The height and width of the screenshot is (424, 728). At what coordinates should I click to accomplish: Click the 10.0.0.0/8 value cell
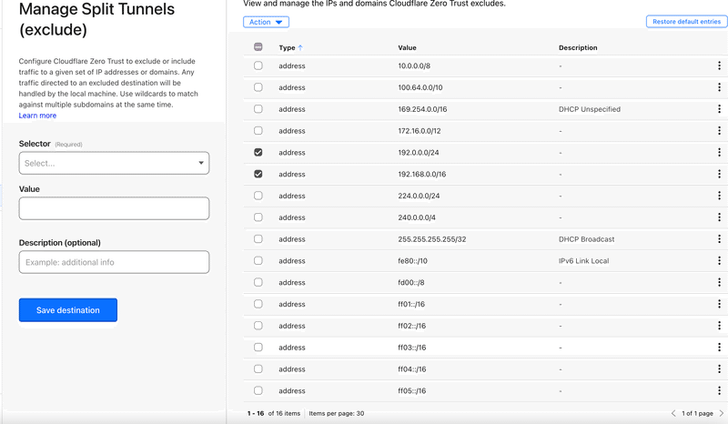click(x=414, y=66)
